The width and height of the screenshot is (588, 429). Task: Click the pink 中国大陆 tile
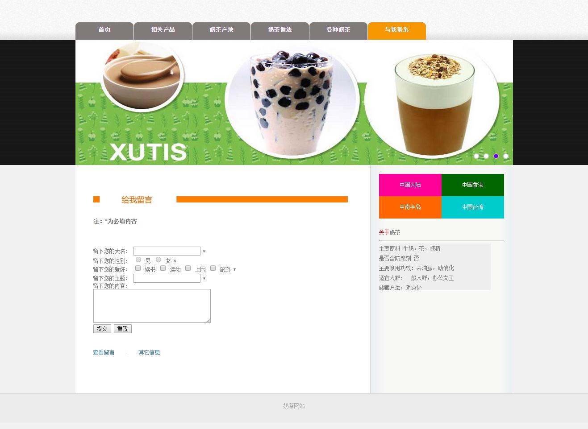410,185
